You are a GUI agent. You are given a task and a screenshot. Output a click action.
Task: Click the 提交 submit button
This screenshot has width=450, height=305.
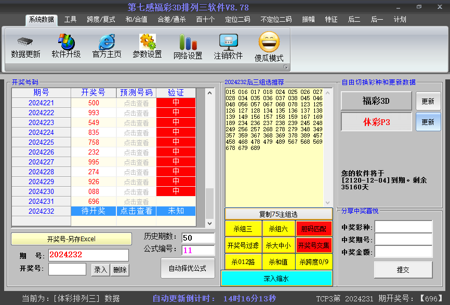pos(403,270)
